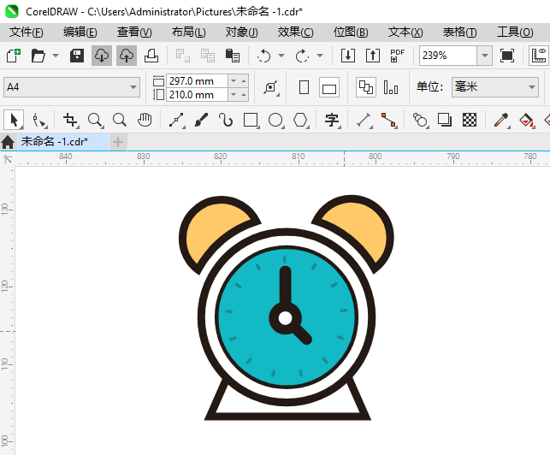Select the Drop shadow tool
Screen dimensions: 550x455
point(445,120)
